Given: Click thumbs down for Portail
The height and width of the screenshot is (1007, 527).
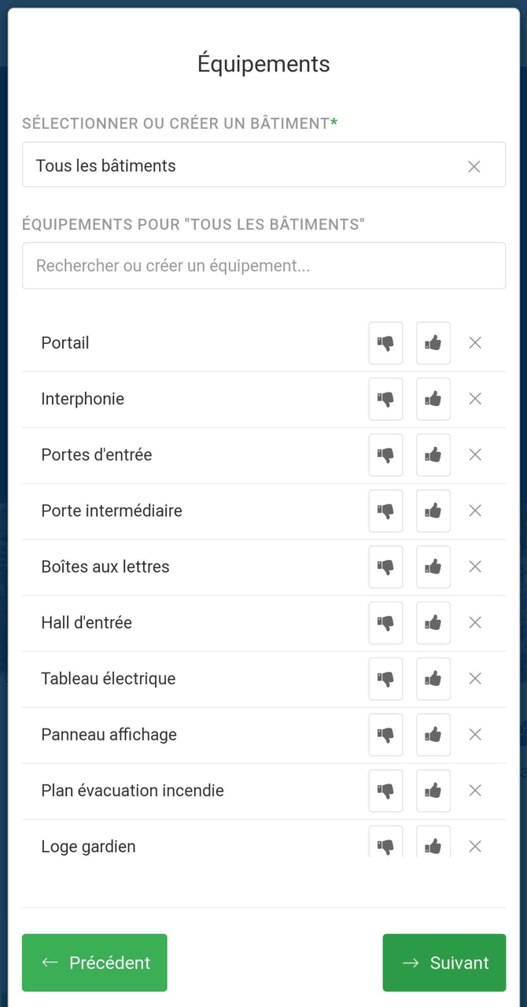Looking at the screenshot, I should tap(385, 343).
